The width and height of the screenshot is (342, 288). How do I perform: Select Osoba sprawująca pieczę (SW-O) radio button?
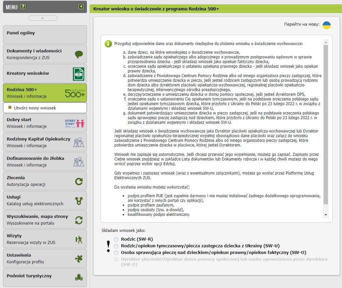click(116, 253)
